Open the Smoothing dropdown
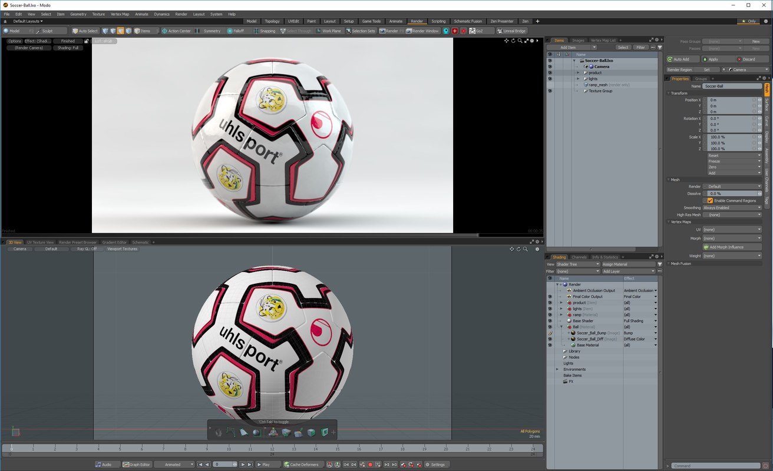Screen dimensions: 773x471 coord(732,208)
